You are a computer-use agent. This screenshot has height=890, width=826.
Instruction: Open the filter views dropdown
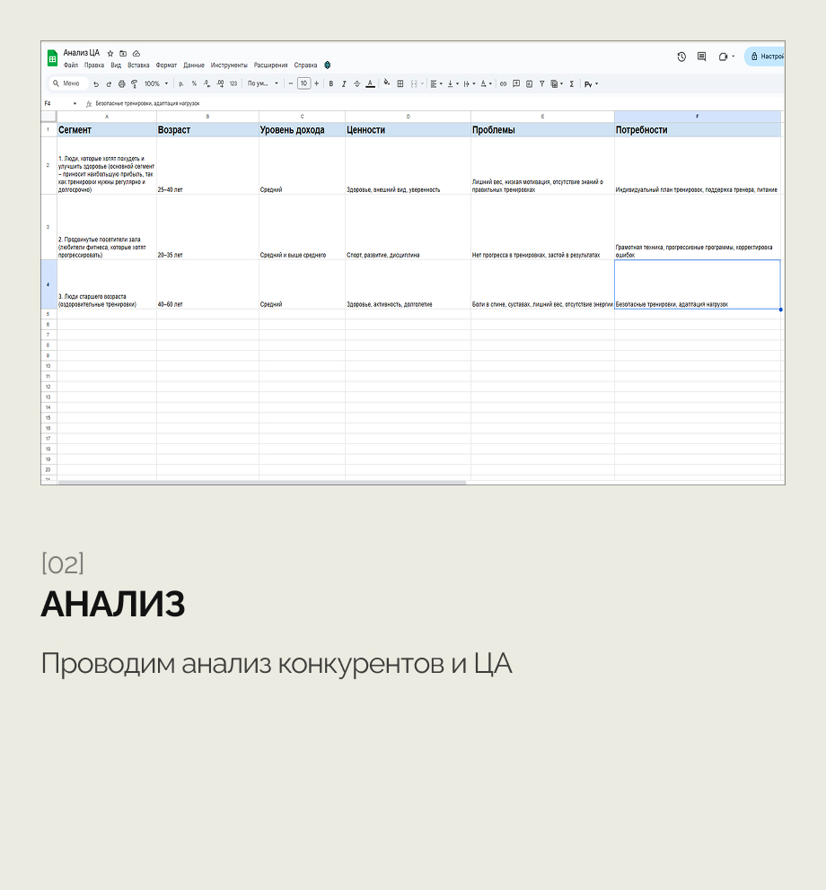(x=557, y=84)
